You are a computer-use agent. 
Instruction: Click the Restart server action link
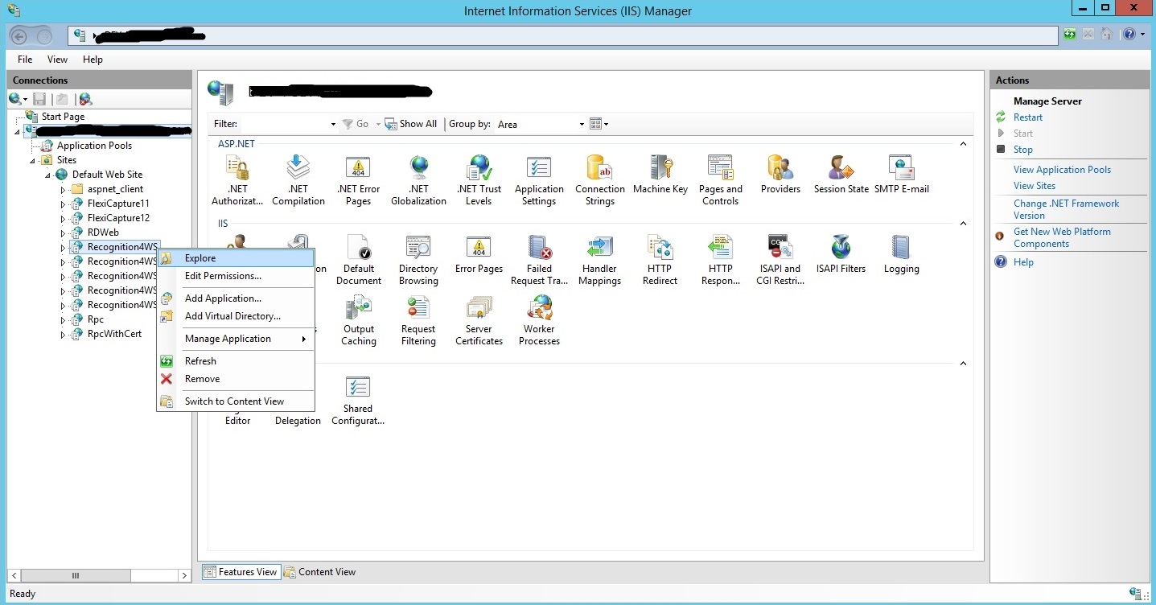(1028, 117)
